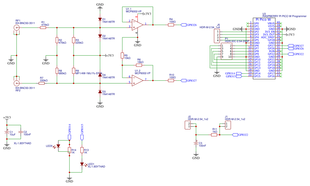Image resolution: width=310 pixels, height=186 pixels.
Task: Click the 'GP28' pin label
Action: click(271, 40)
